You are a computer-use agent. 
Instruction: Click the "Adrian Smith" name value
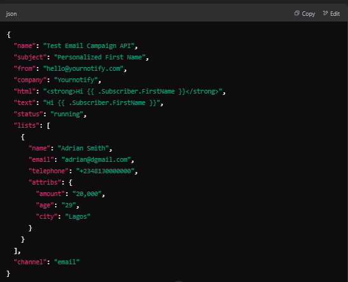pos(83,148)
